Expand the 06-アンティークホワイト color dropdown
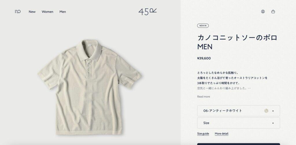Screen dimensions: 296x145 coord(238,111)
